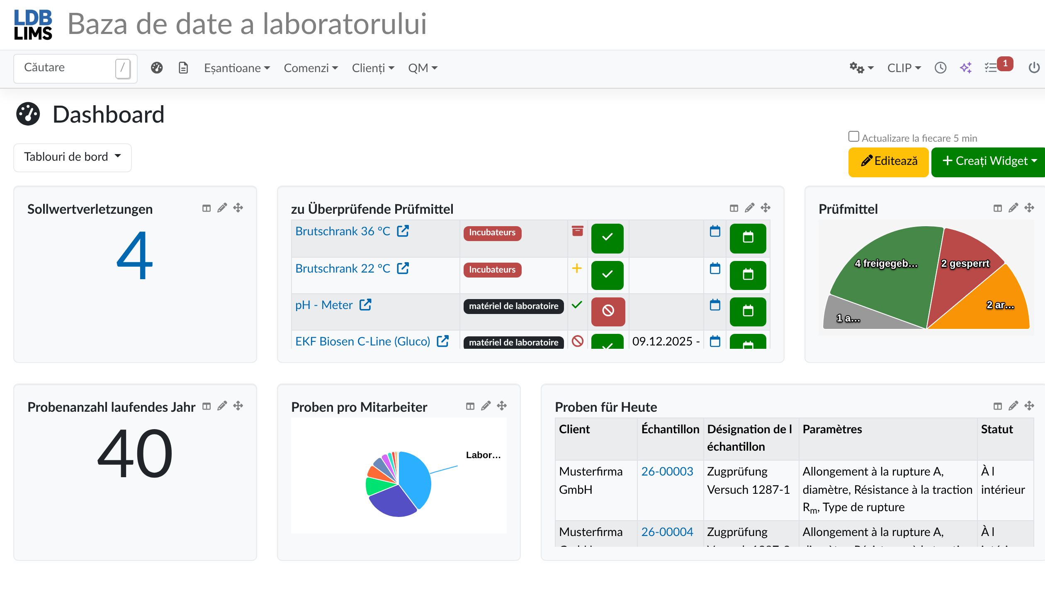Open the document icon in navbar
Screen dimensions: 1045x594
click(183, 68)
